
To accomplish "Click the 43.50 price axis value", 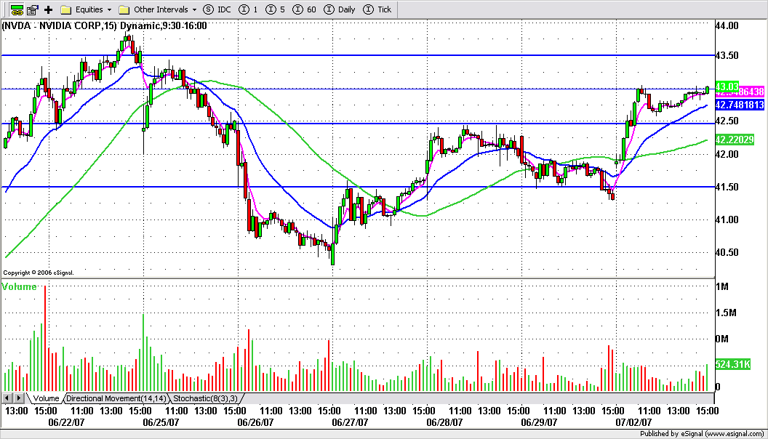I will (x=727, y=55).
